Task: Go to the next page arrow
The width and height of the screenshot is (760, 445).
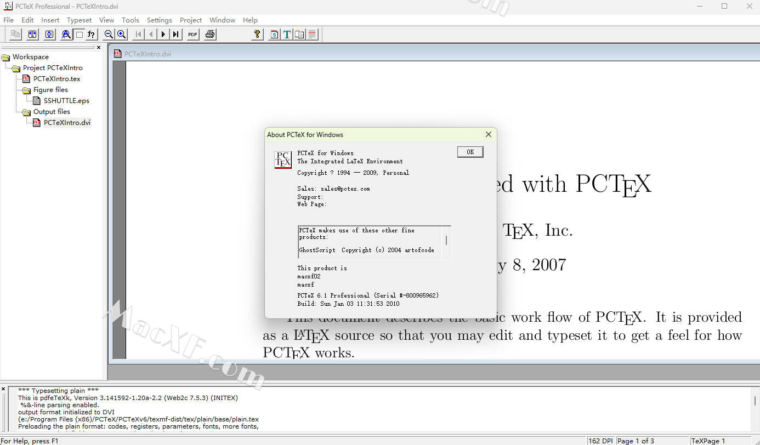Action: click(163, 35)
